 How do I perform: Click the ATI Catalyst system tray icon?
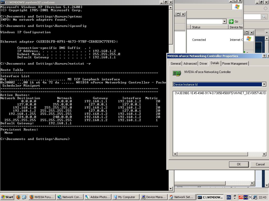click(x=241, y=197)
